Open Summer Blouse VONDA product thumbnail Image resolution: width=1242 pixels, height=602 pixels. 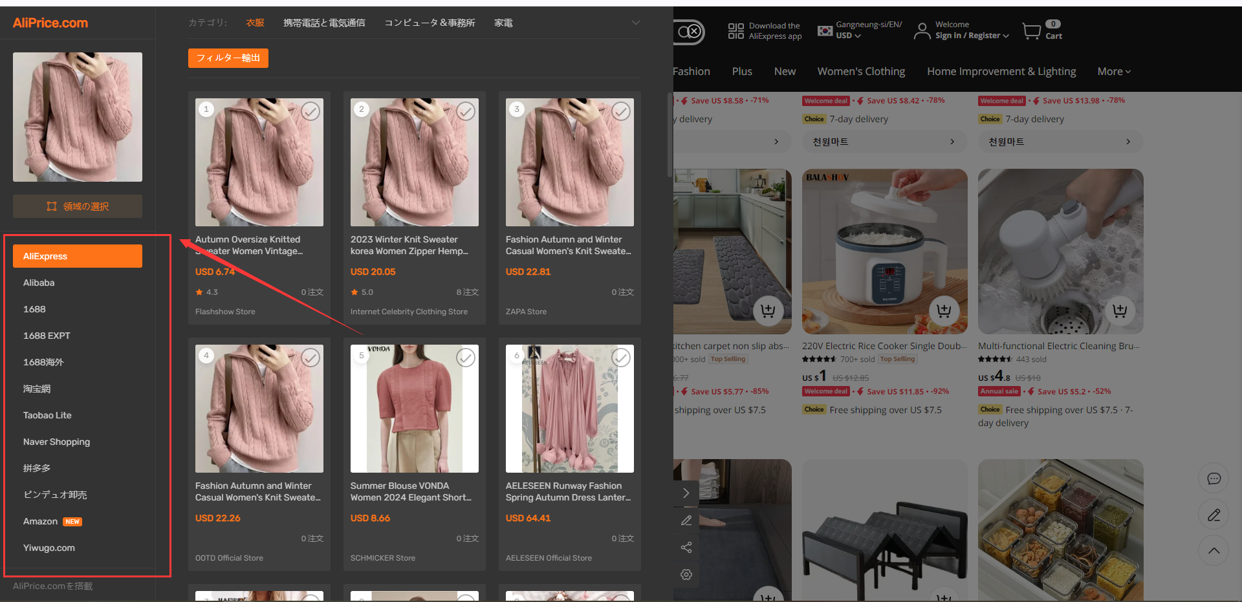[x=415, y=409]
